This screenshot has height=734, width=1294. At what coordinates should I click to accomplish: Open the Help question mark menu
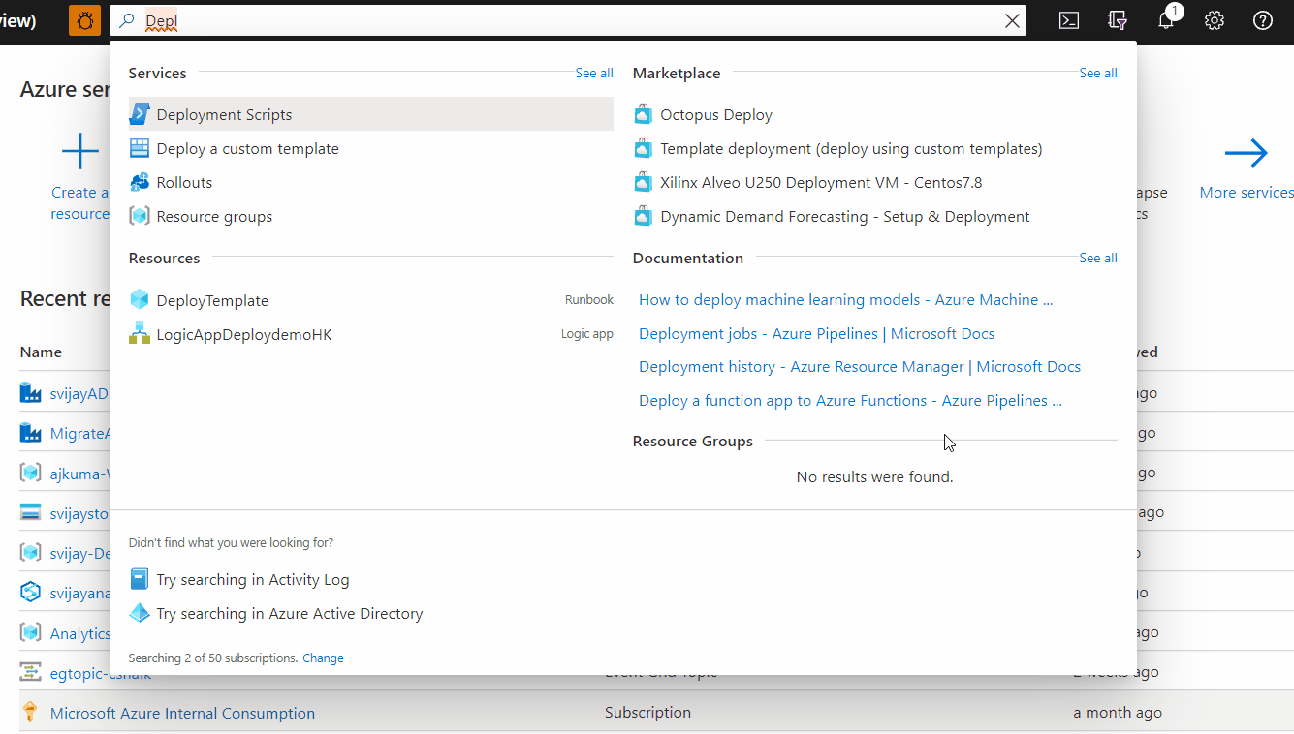pos(1262,19)
